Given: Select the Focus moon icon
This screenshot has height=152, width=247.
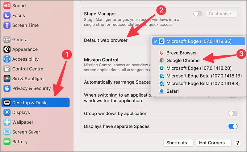Looking at the screenshot, I should 7,15.
